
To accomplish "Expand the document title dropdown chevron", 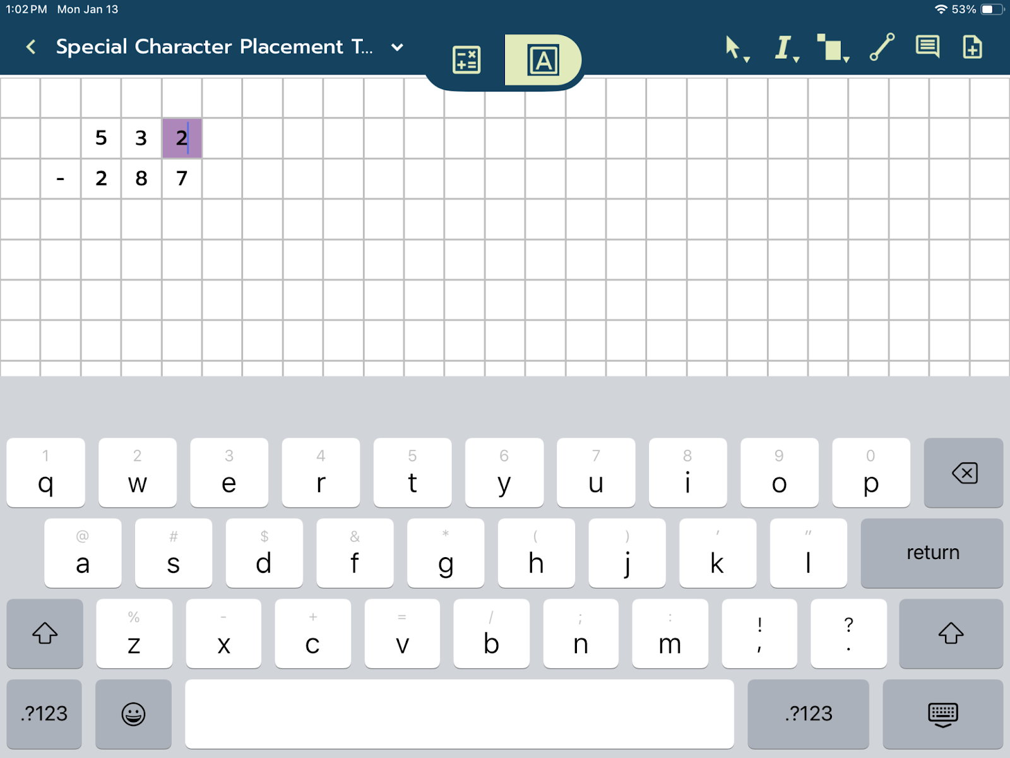I will coord(397,47).
